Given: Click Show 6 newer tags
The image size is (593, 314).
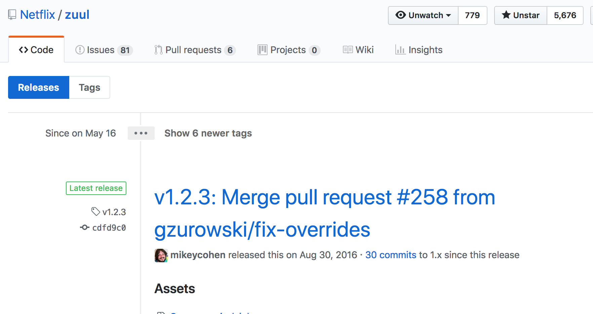Looking at the screenshot, I should pyautogui.click(x=208, y=133).
